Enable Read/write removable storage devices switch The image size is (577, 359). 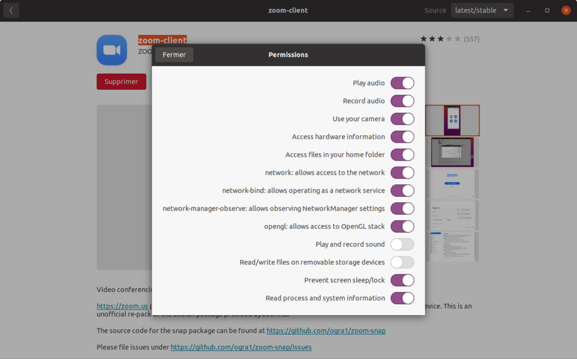(x=402, y=262)
